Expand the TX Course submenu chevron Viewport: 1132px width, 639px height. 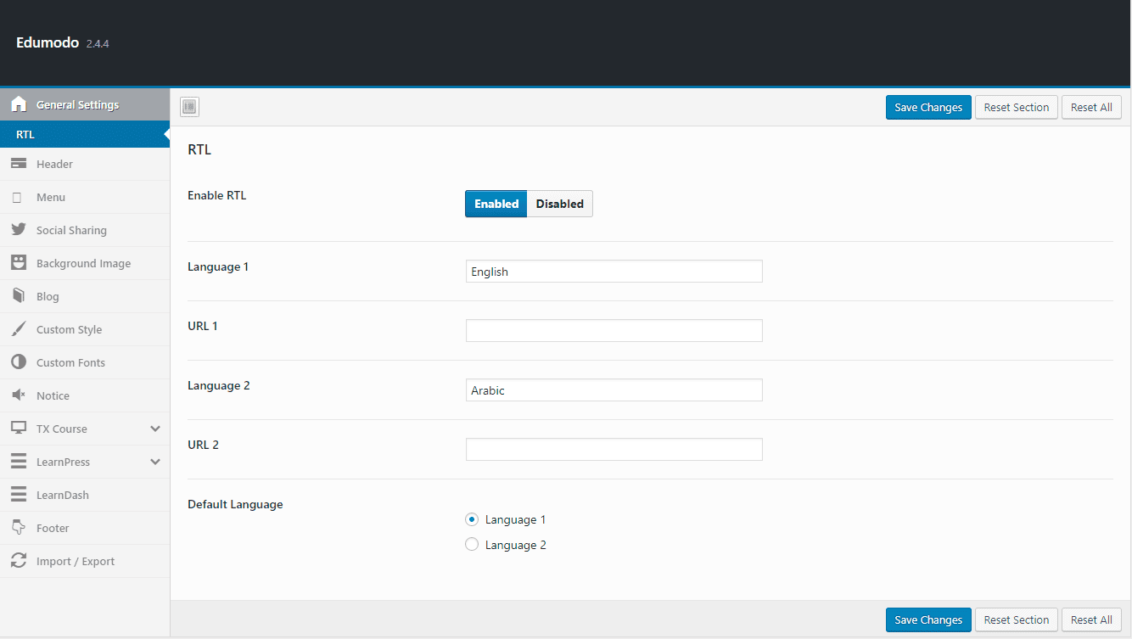(x=155, y=429)
